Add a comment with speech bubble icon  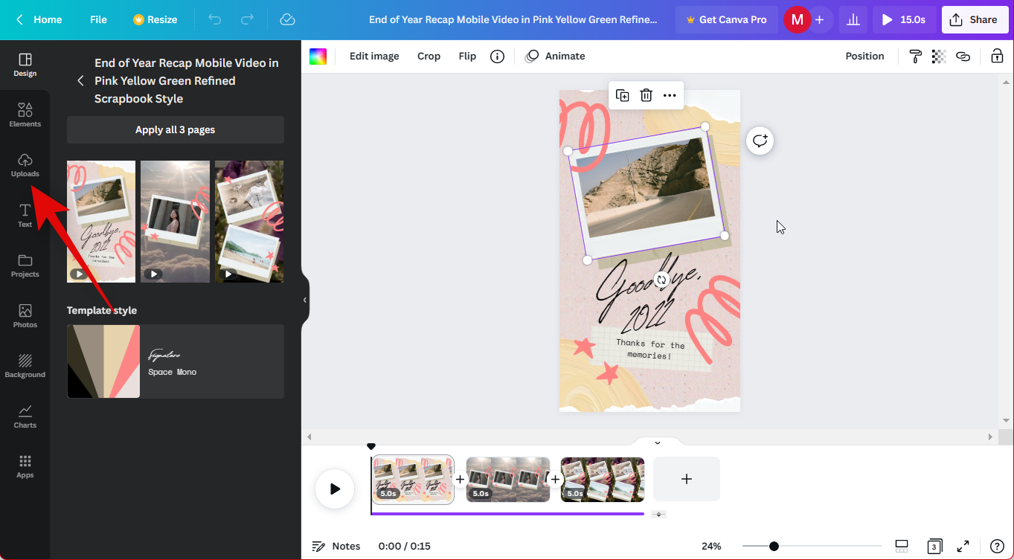[760, 141]
